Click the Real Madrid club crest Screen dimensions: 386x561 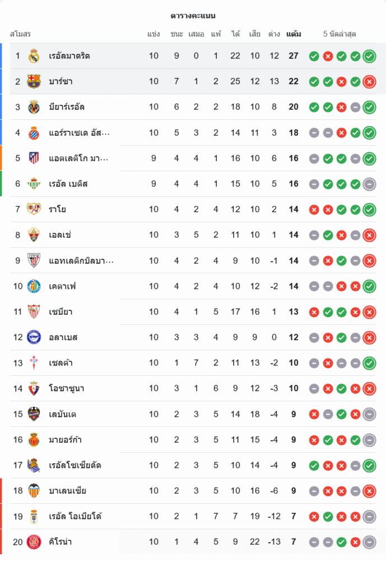pos(34,56)
